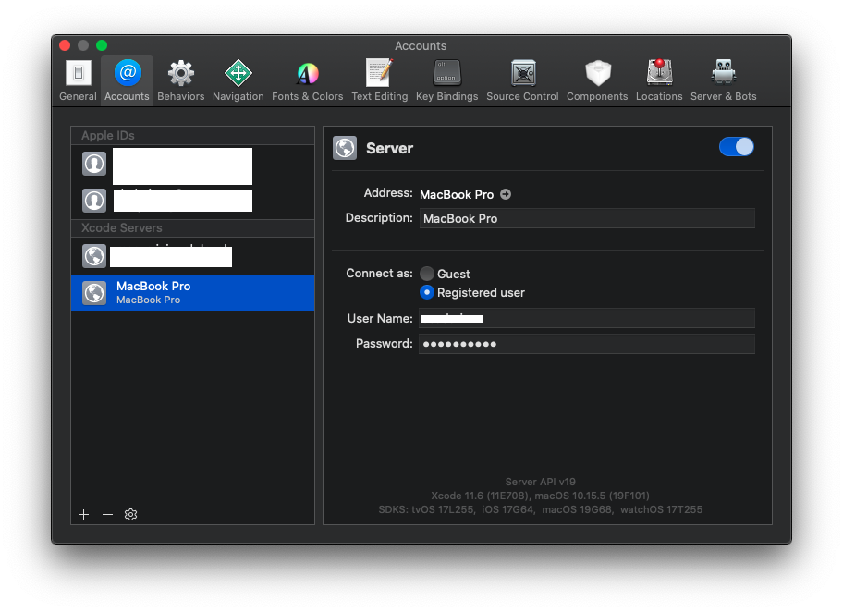Click the User Name input field

click(x=587, y=318)
